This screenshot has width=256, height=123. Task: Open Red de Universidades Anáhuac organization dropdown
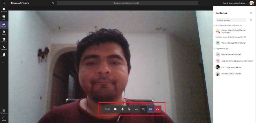coord(235,3)
